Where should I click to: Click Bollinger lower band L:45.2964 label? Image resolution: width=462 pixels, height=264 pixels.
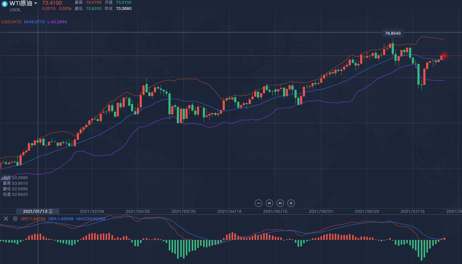click(x=57, y=22)
